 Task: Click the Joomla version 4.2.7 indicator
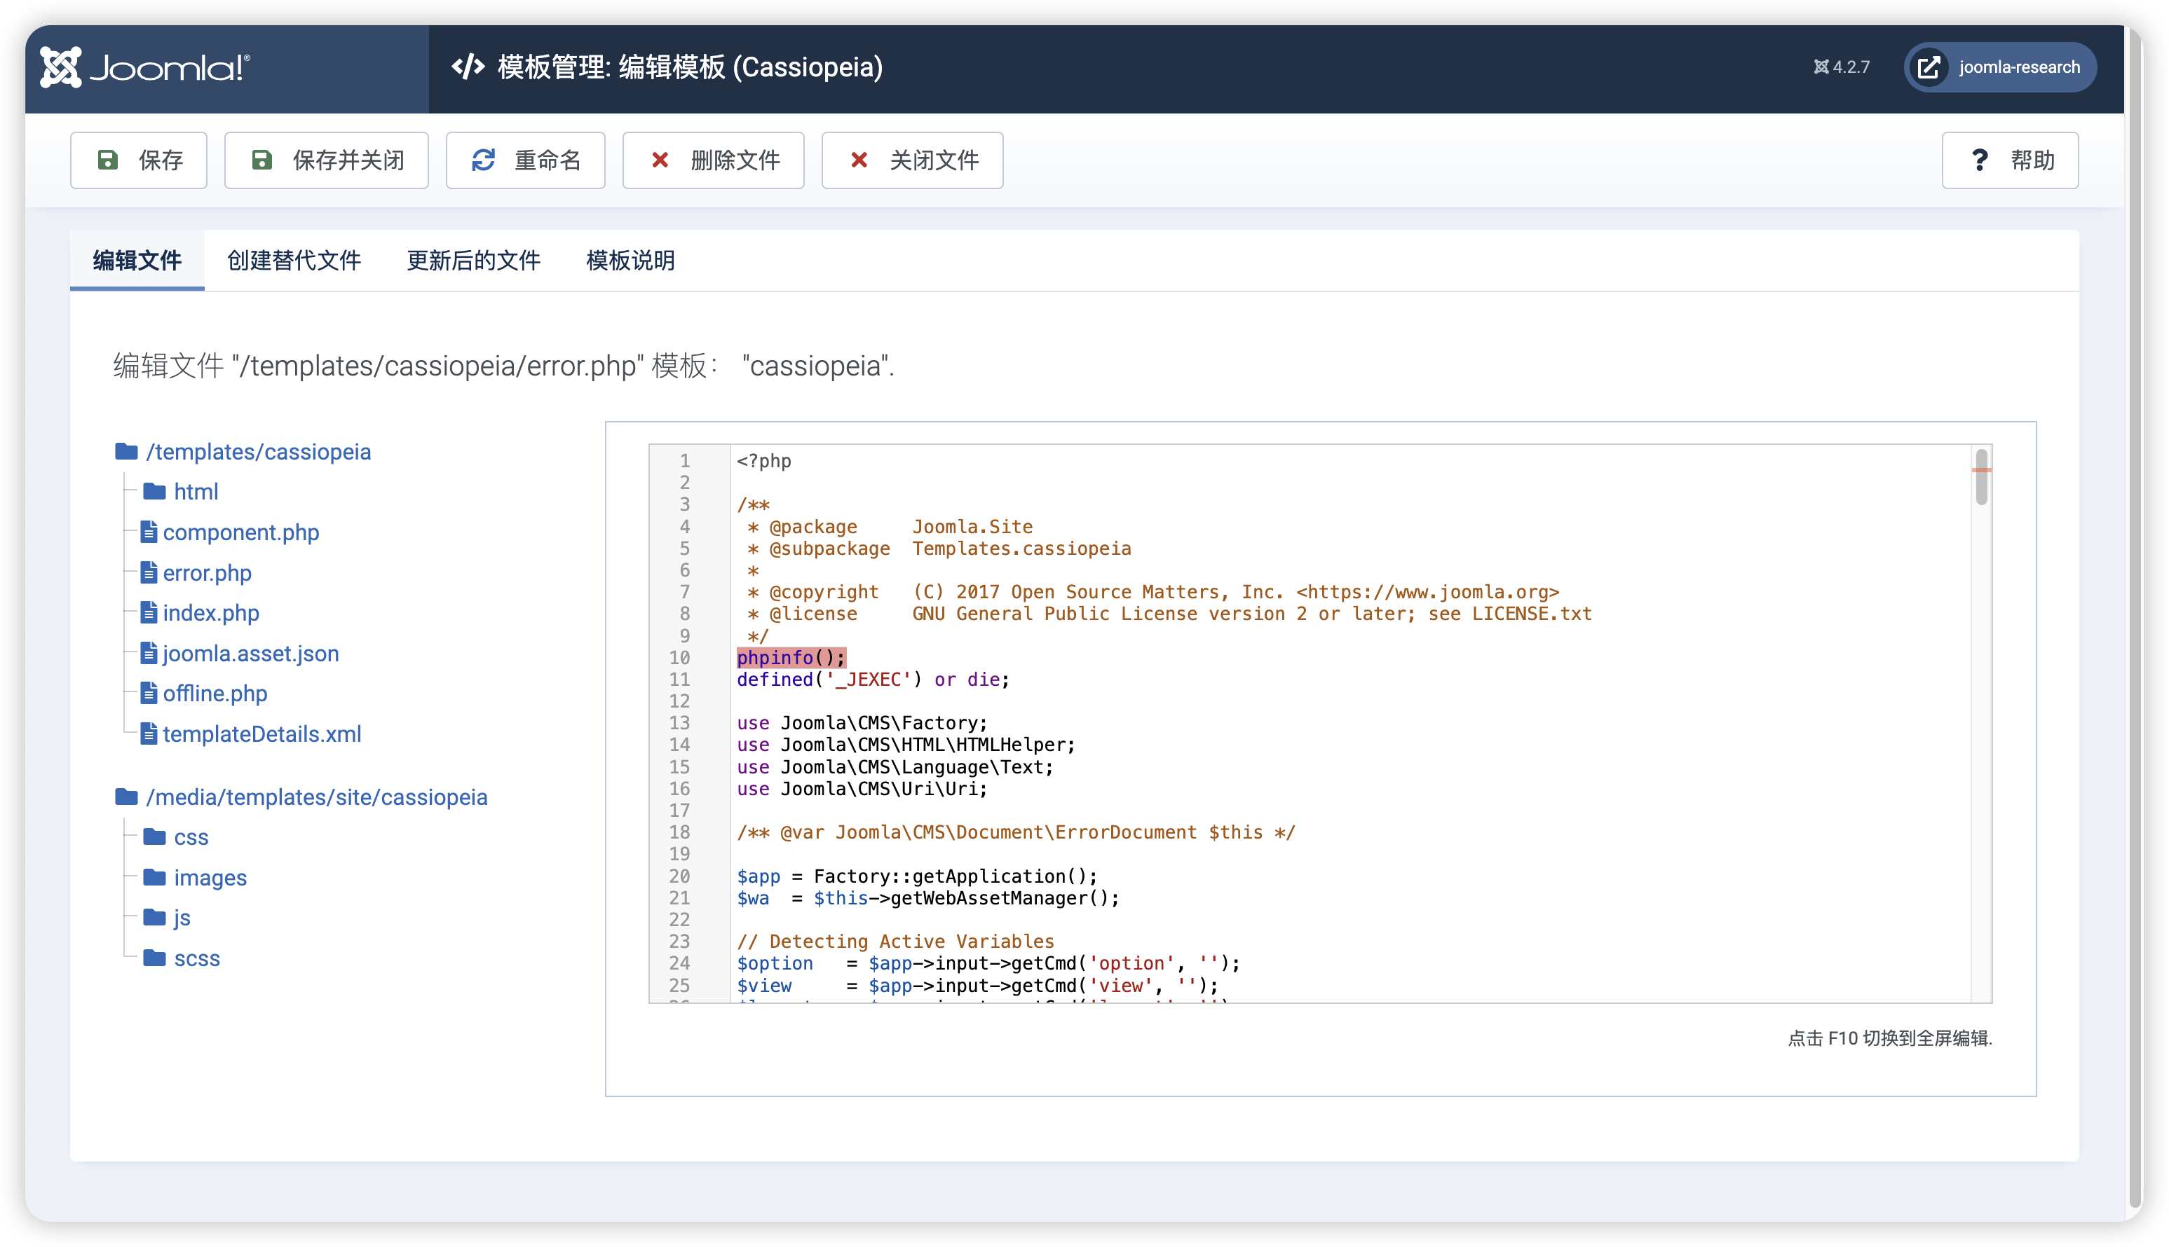pos(1842,67)
